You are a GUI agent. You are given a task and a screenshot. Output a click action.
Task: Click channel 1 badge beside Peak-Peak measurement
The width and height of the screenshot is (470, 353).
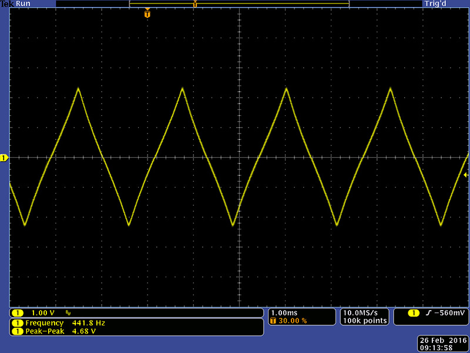18,331
